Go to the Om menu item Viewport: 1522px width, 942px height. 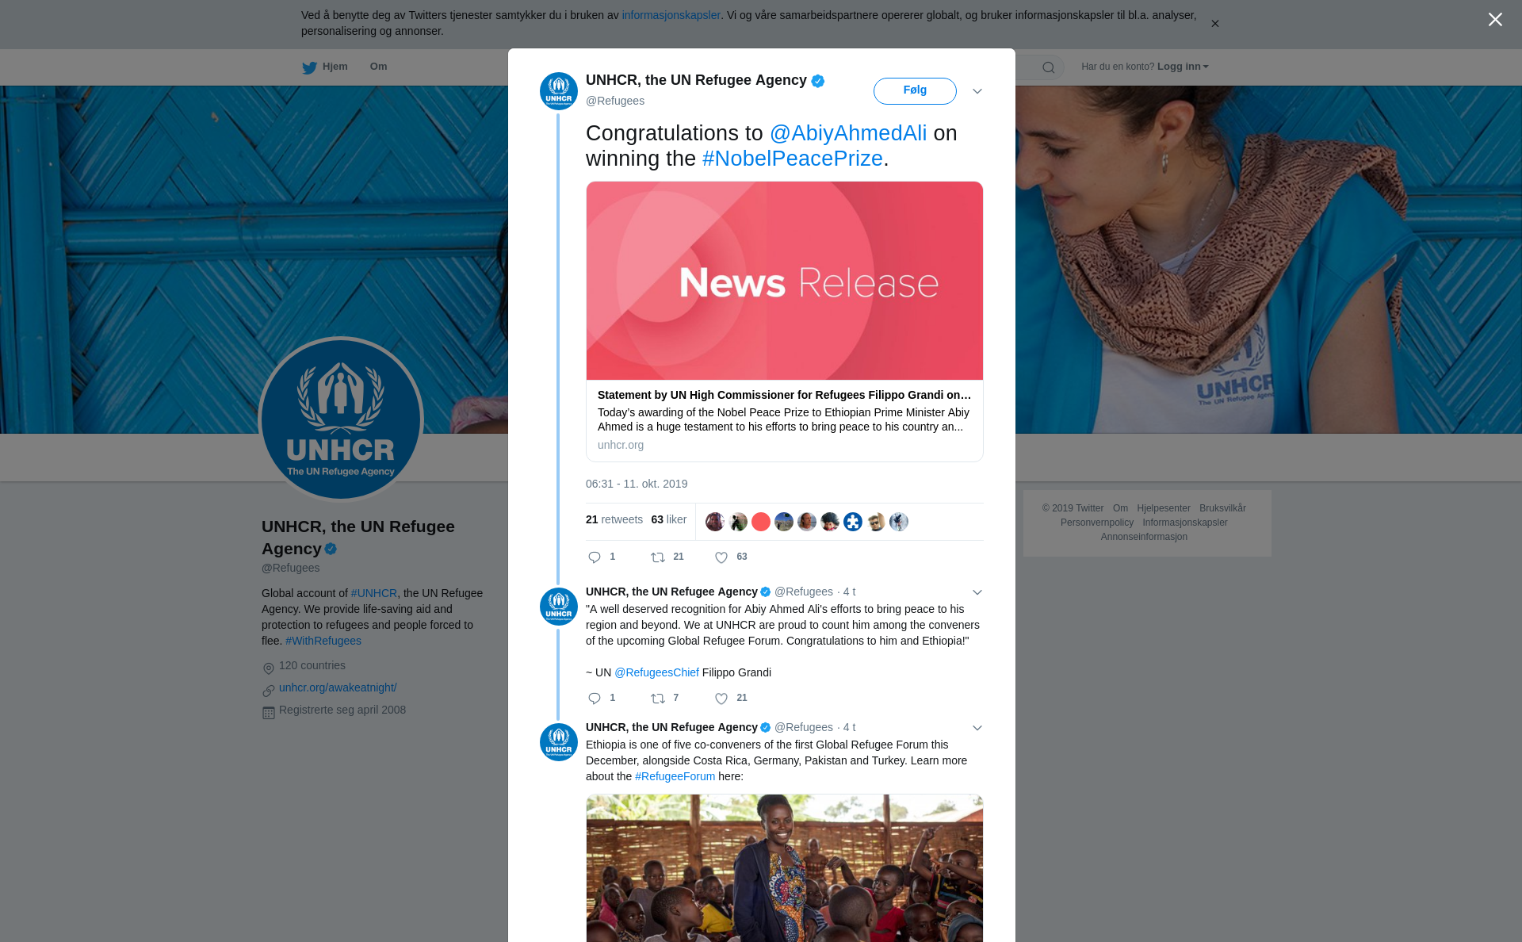378,67
